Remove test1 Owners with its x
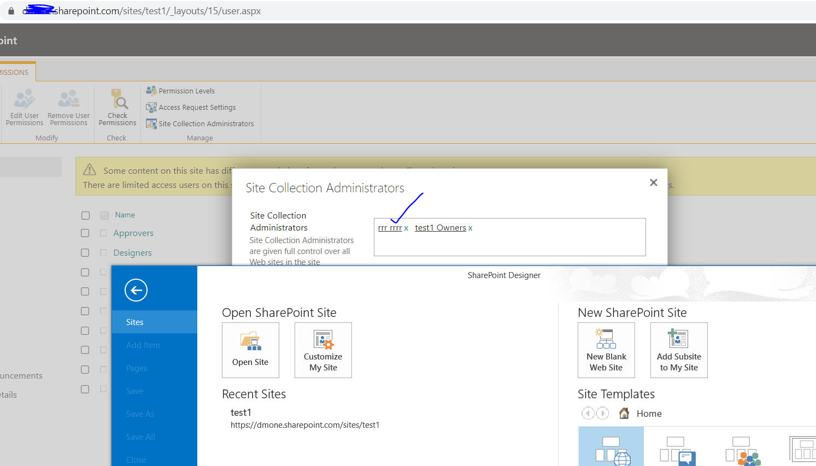Image resolution: width=816 pixels, height=466 pixels. (x=470, y=228)
